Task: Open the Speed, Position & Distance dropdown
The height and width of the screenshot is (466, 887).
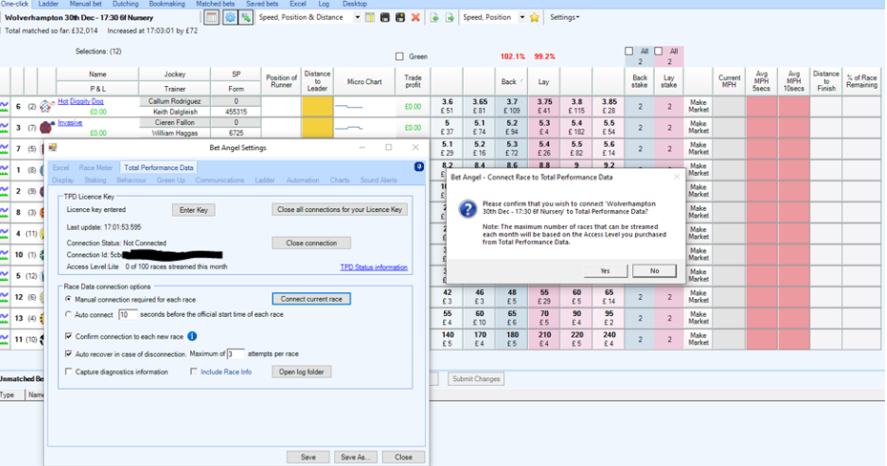Action: (358, 17)
